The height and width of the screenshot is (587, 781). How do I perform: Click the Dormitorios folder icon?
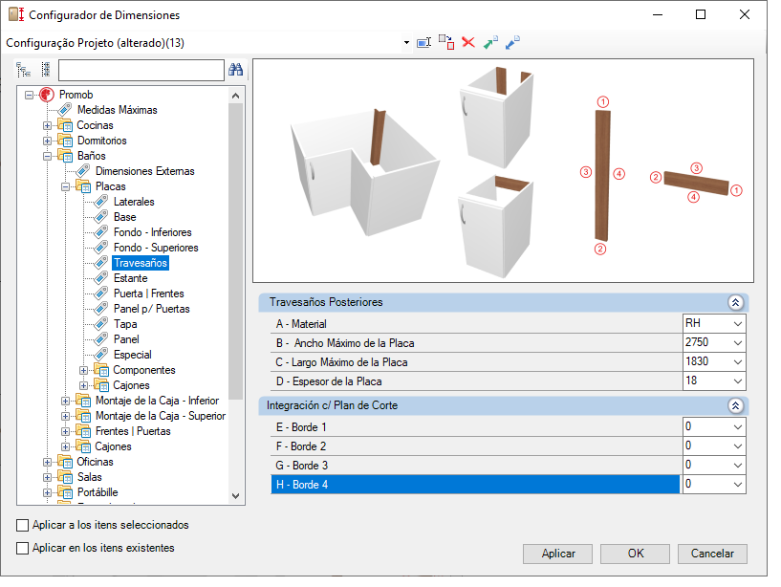65,141
